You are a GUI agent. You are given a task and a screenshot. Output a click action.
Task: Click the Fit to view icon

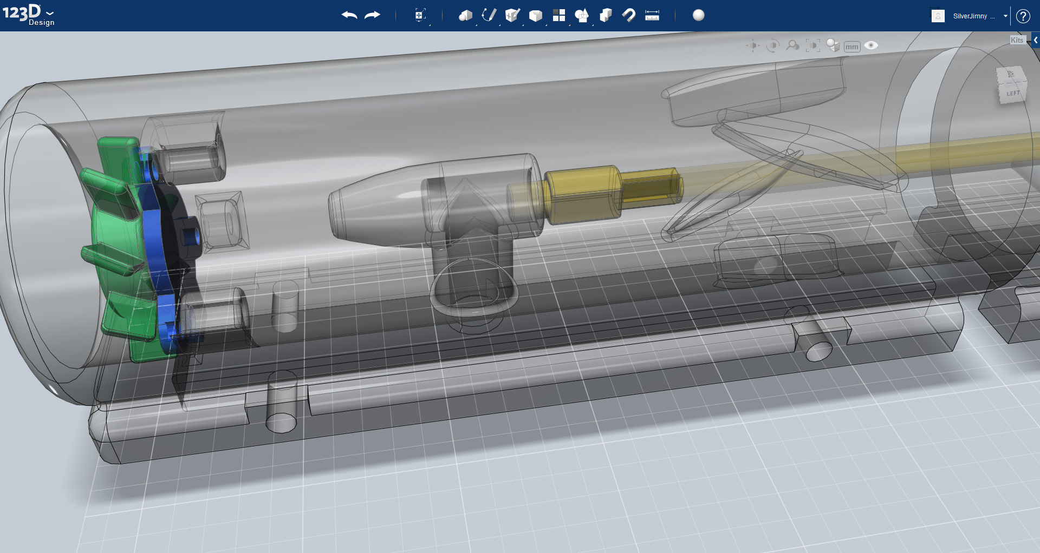tap(812, 45)
